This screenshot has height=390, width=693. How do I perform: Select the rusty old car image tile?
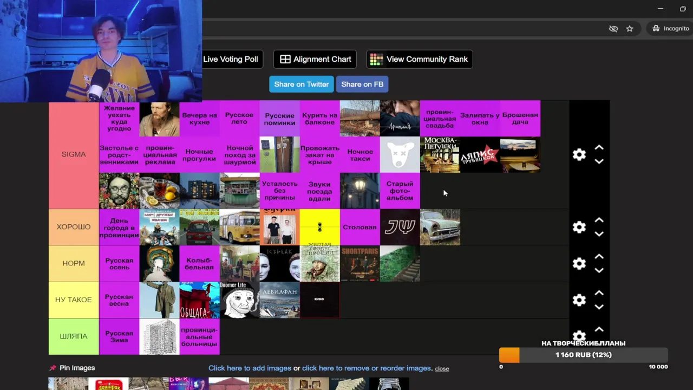pyautogui.click(x=440, y=227)
